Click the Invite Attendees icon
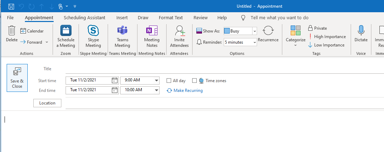This screenshot has width=384, height=152. [x=180, y=31]
